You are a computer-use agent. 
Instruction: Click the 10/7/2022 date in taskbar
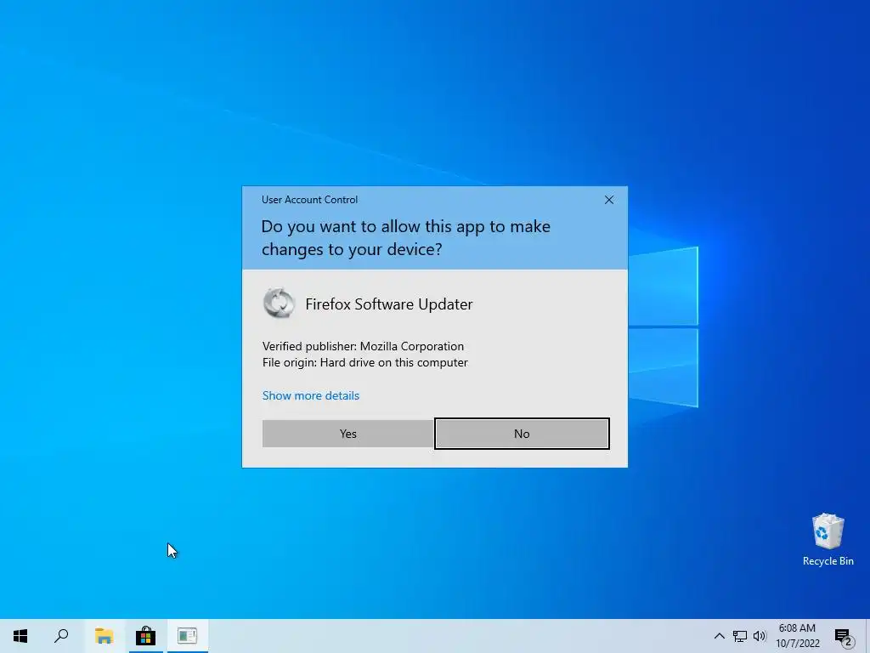(x=797, y=644)
